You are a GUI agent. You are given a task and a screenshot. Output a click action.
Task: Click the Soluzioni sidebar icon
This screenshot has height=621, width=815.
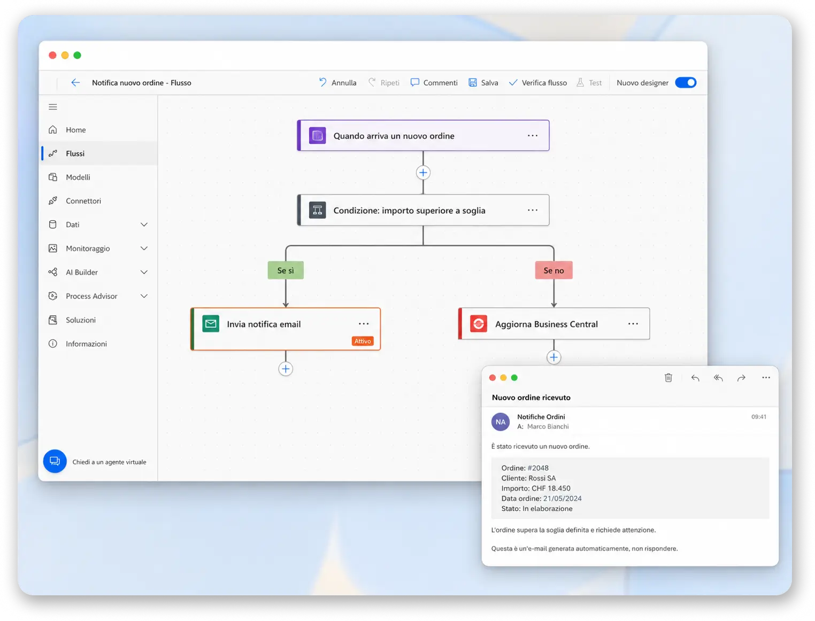tap(53, 320)
